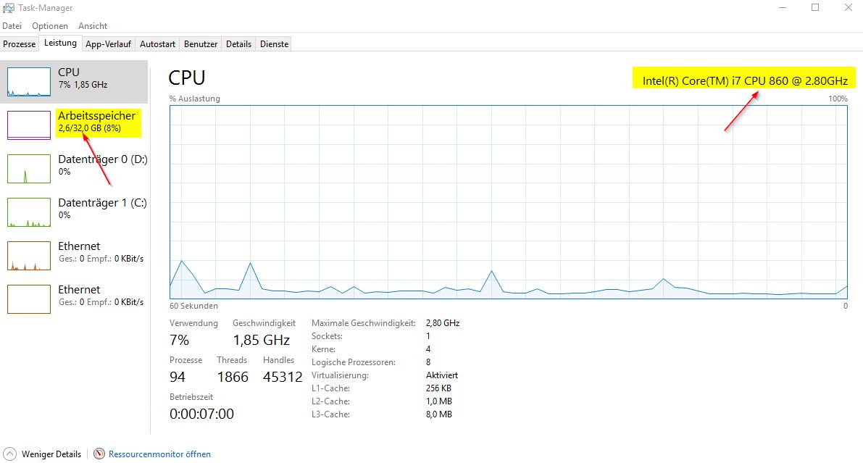Open the Details tab
863x463 pixels.
tap(239, 44)
